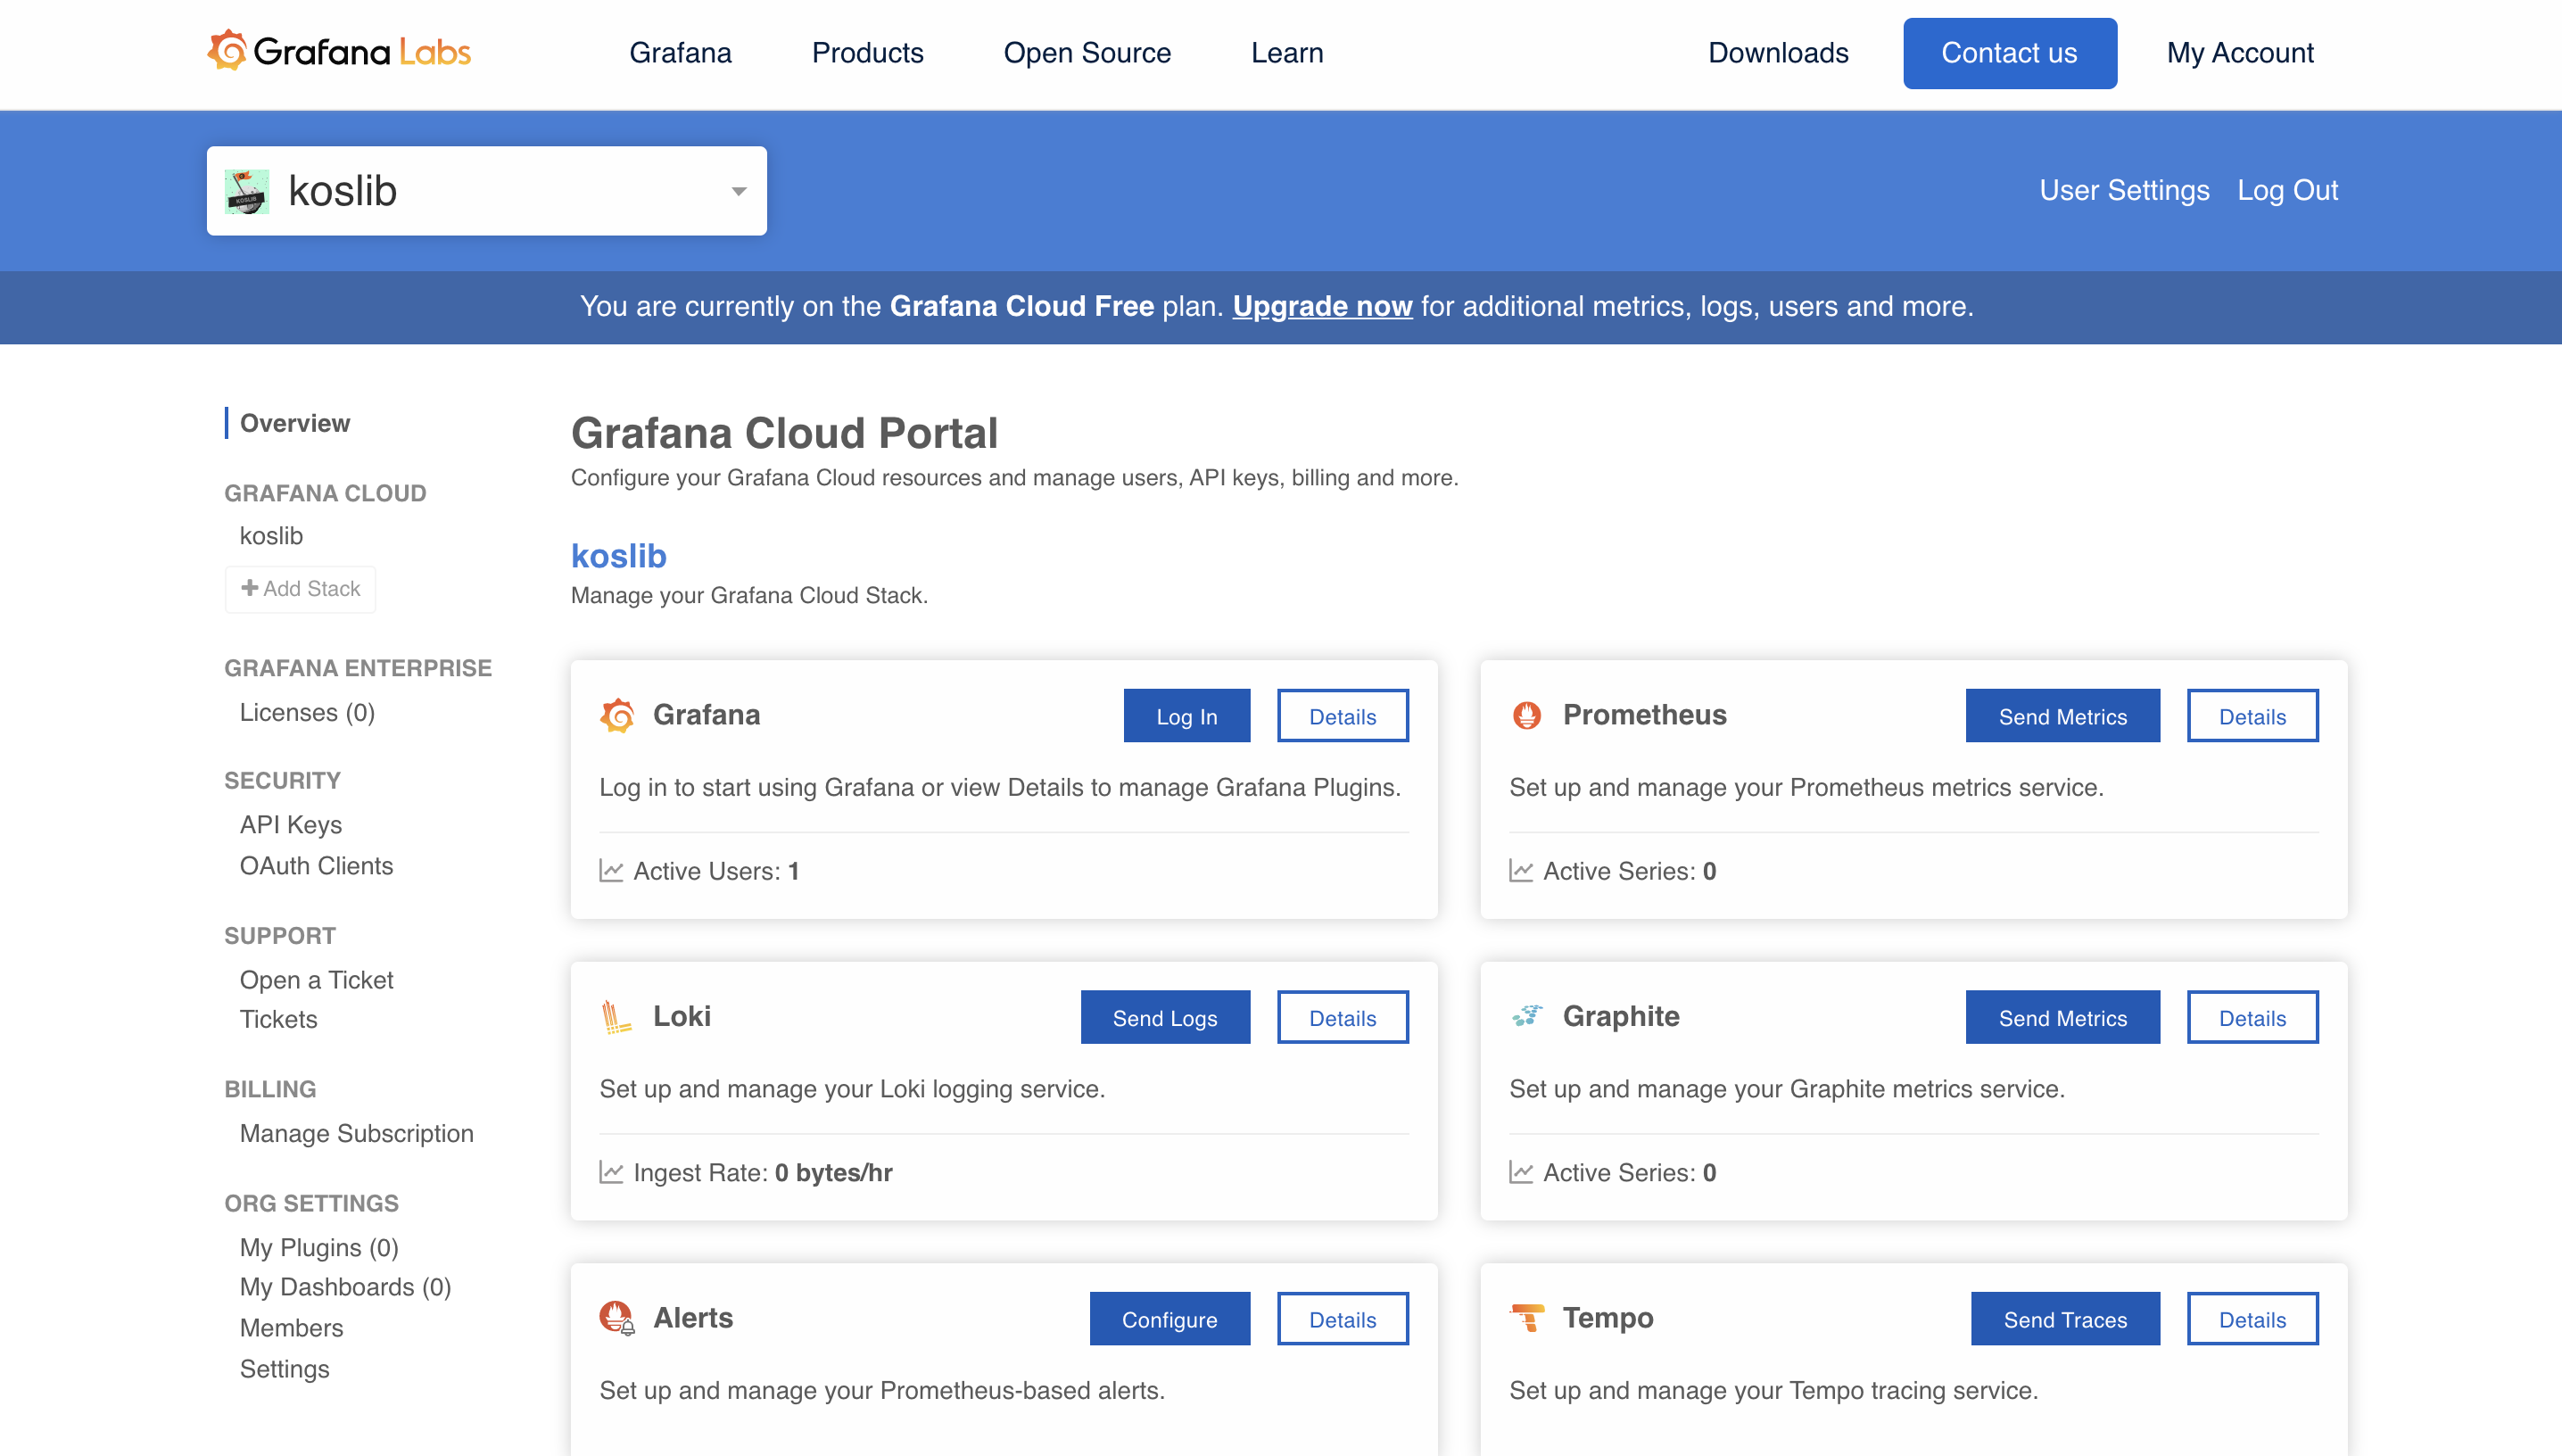Click the Prometheus torch icon
Image resolution: width=2562 pixels, height=1456 pixels.
click(x=1526, y=715)
